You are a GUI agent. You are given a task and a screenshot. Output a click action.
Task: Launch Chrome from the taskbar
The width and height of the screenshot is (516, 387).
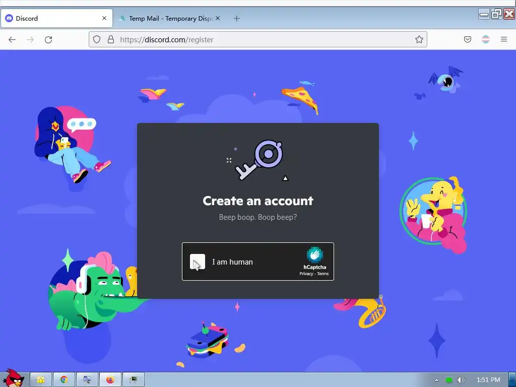[64, 380]
